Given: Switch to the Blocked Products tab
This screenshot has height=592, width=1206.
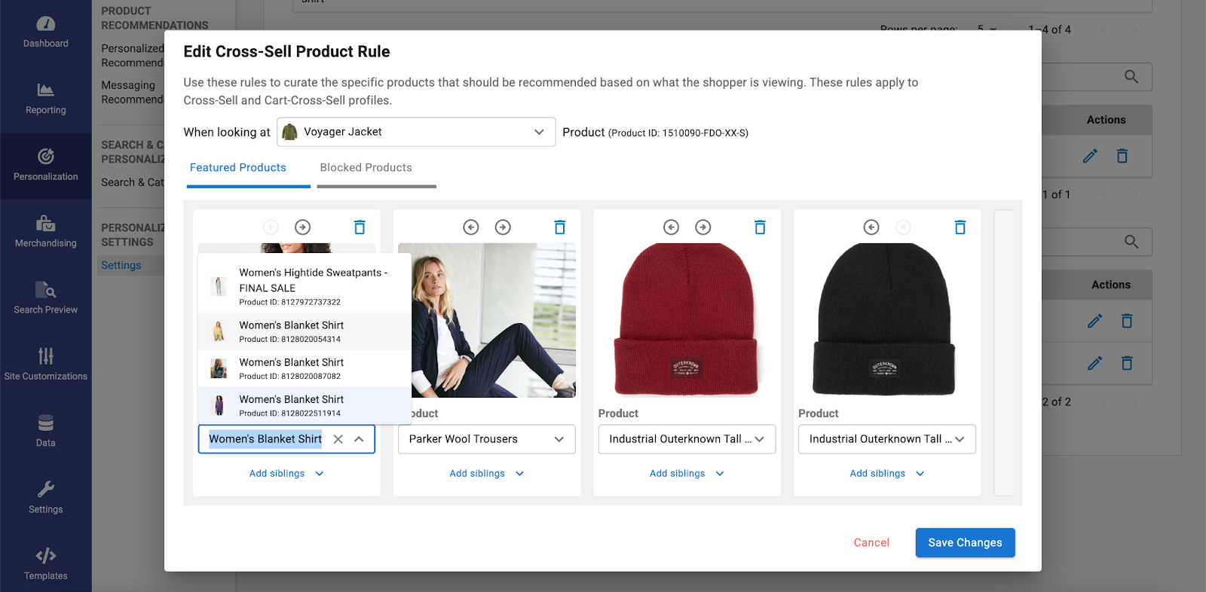Looking at the screenshot, I should pyautogui.click(x=366, y=168).
